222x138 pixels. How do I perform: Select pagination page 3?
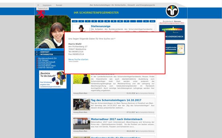pyautogui.click(x=101, y=21)
